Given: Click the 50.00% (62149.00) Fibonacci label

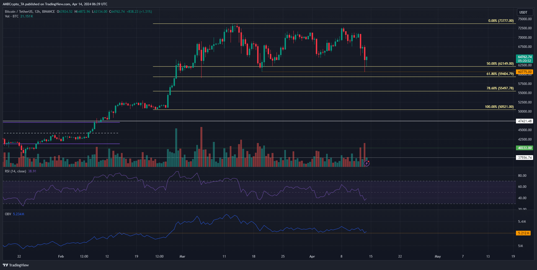Looking at the screenshot, I should point(500,64).
